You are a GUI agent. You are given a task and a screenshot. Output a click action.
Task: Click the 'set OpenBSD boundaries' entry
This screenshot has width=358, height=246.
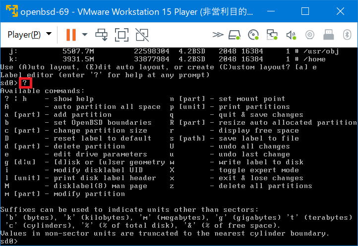(103, 123)
